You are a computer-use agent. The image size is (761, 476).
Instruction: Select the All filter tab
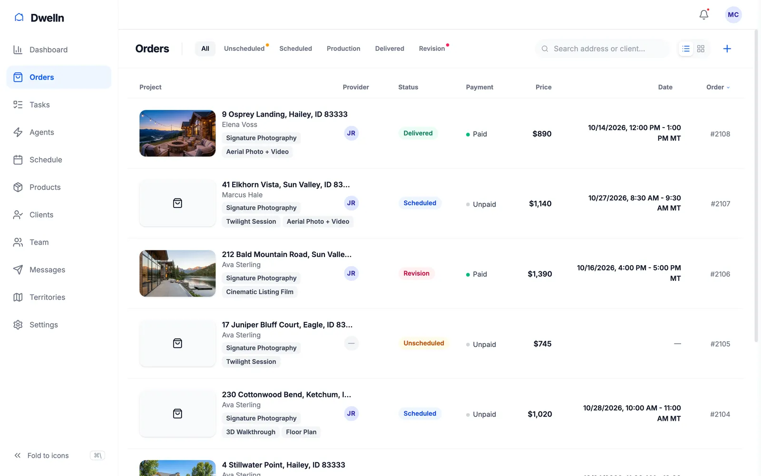tap(205, 49)
